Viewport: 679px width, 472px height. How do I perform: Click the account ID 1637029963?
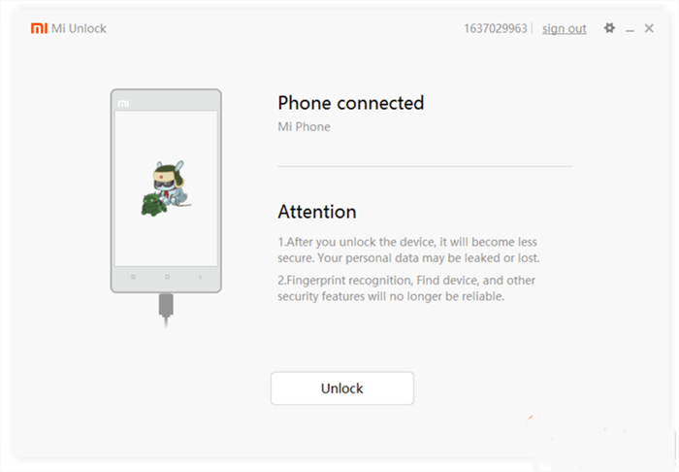(496, 28)
